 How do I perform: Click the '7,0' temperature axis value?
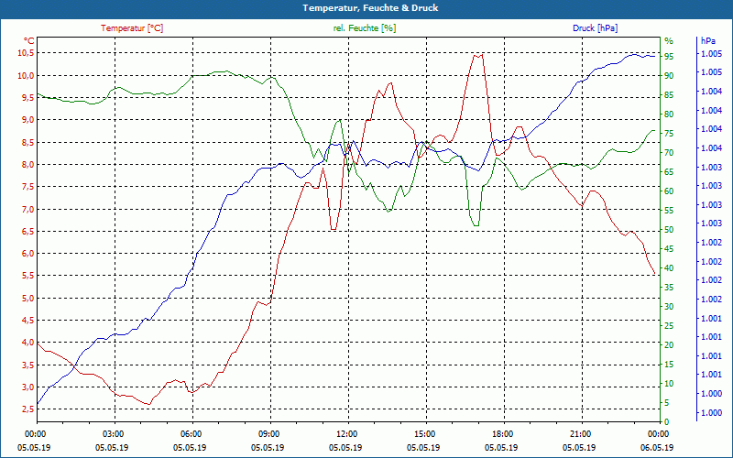27,210
